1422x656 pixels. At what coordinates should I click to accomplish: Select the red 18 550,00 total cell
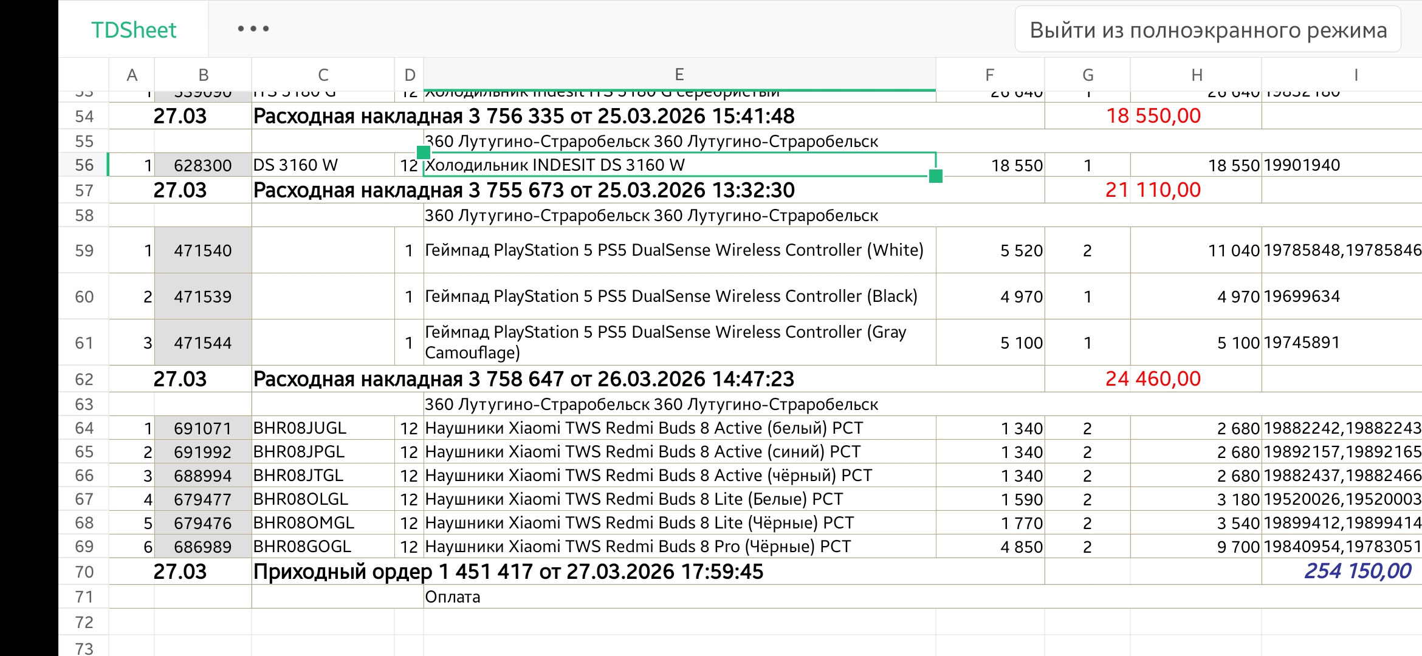click(x=1153, y=115)
